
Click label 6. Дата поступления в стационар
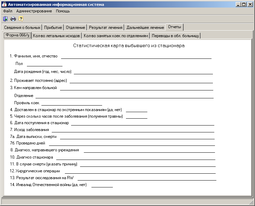tap(39, 123)
